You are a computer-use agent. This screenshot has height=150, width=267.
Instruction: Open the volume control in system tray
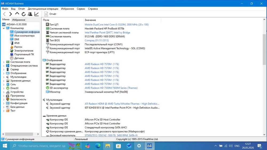pyautogui.click(x=231, y=146)
